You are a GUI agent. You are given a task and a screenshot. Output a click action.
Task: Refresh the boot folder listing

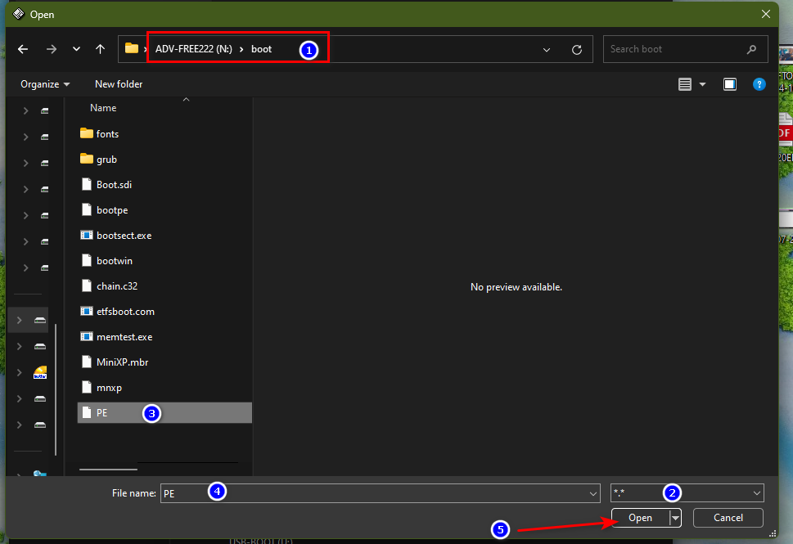tap(577, 50)
